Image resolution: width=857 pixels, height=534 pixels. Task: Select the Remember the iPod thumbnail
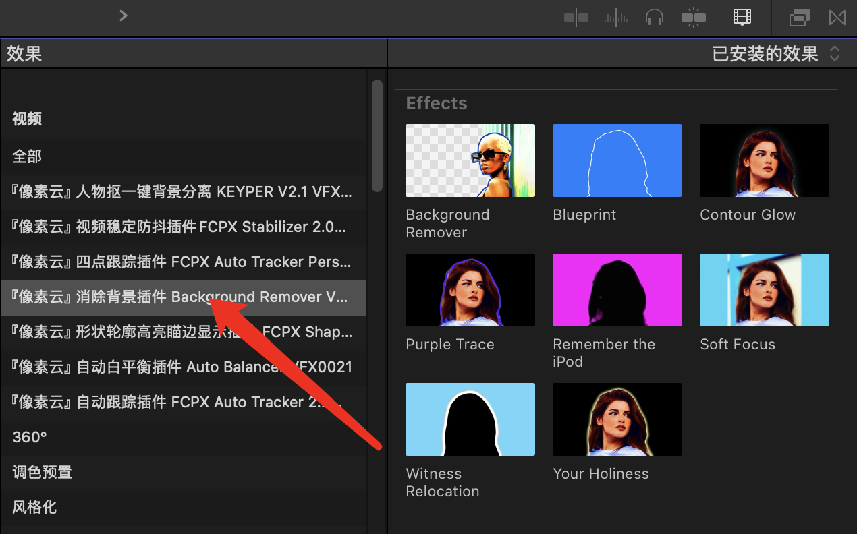pos(617,290)
